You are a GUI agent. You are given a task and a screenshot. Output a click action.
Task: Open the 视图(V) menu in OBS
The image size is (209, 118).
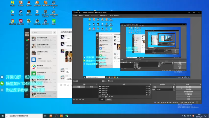pos(87,15)
